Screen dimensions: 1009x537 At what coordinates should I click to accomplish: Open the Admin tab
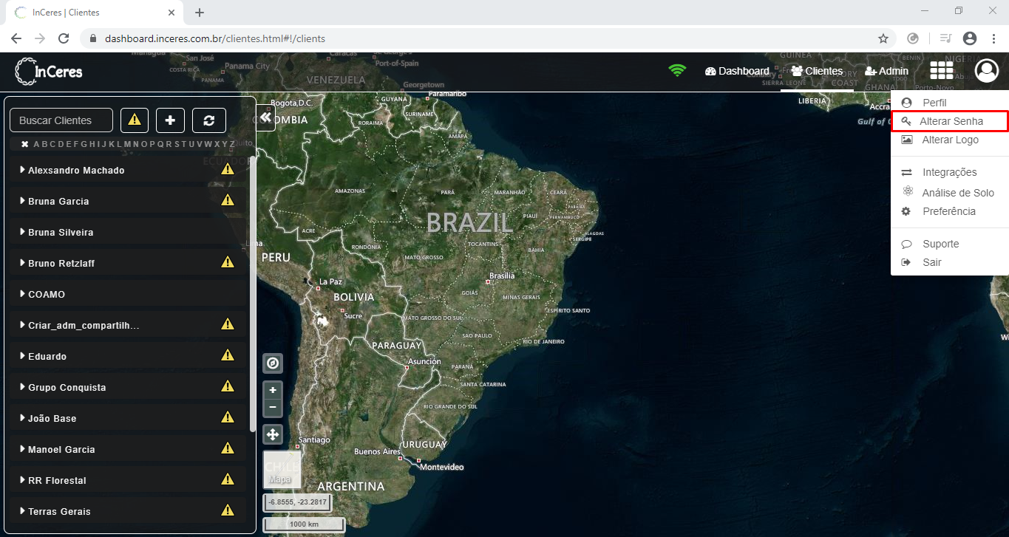[x=886, y=71]
